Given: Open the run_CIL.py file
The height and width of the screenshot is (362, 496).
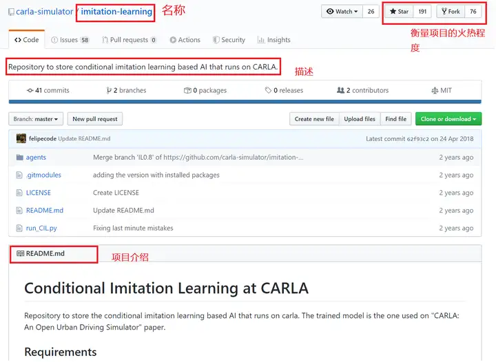Looking at the screenshot, I should coord(41,228).
